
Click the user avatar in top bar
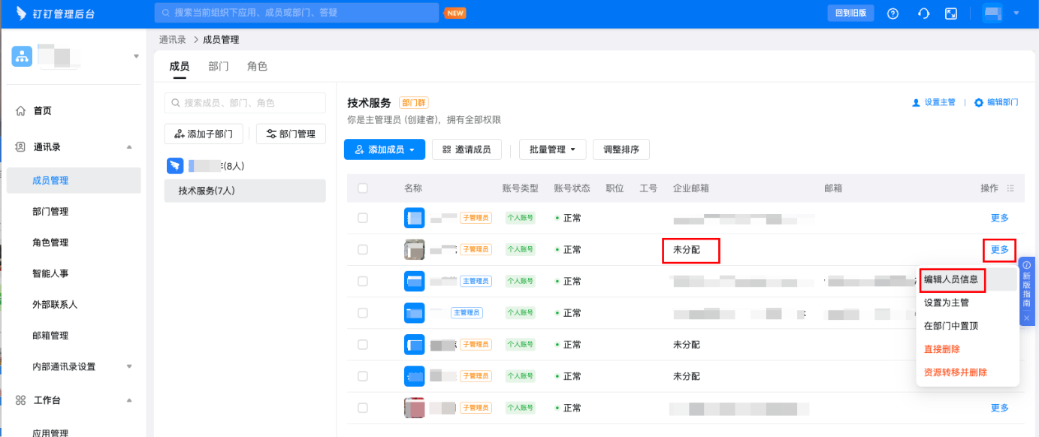pyautogui.click(x=992, y=14)
